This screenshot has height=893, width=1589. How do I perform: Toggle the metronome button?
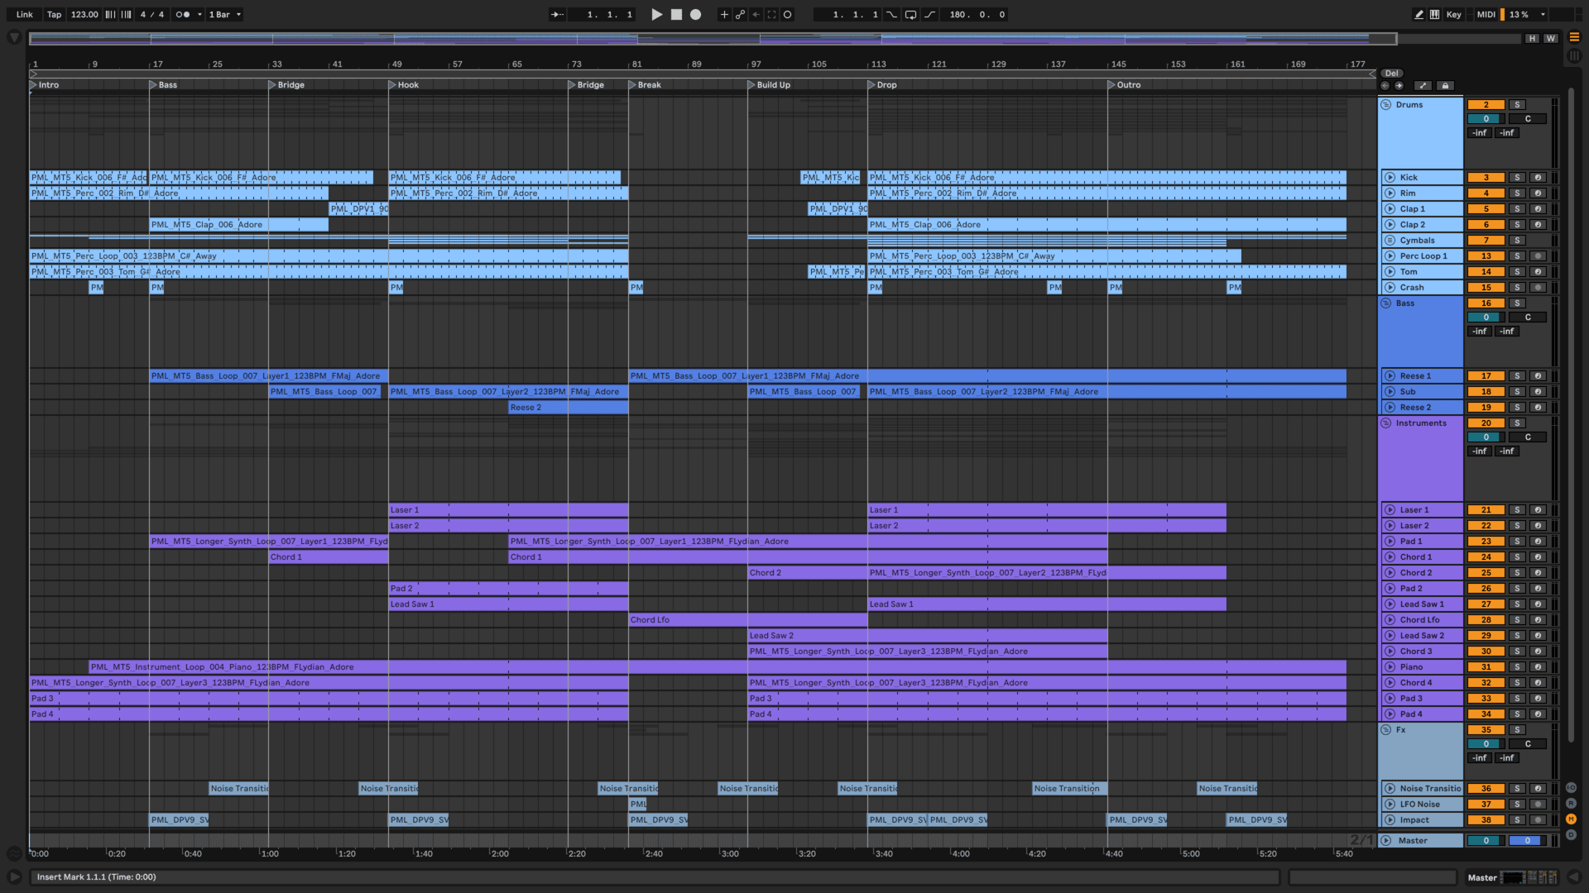coord(183,14)
